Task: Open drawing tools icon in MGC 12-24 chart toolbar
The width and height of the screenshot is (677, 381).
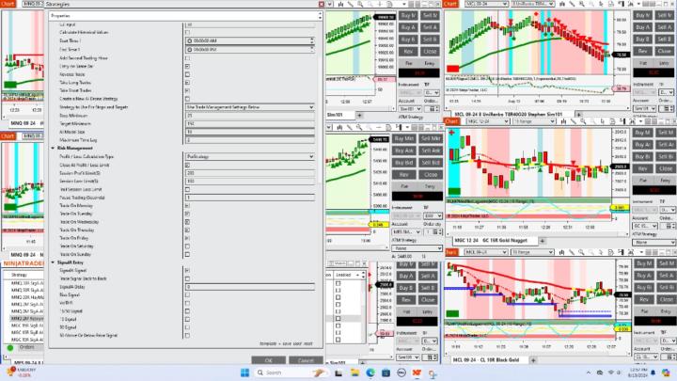Action: [x=573, y=121]
